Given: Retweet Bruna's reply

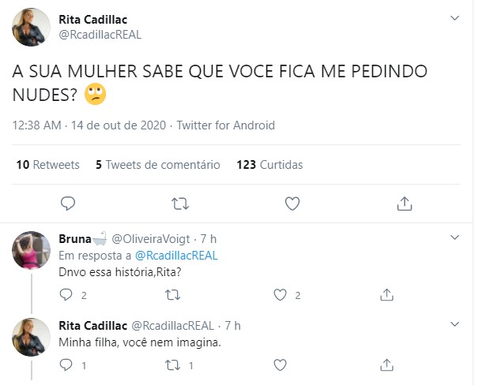Looking at the screenshot, I should coord(172,295).
